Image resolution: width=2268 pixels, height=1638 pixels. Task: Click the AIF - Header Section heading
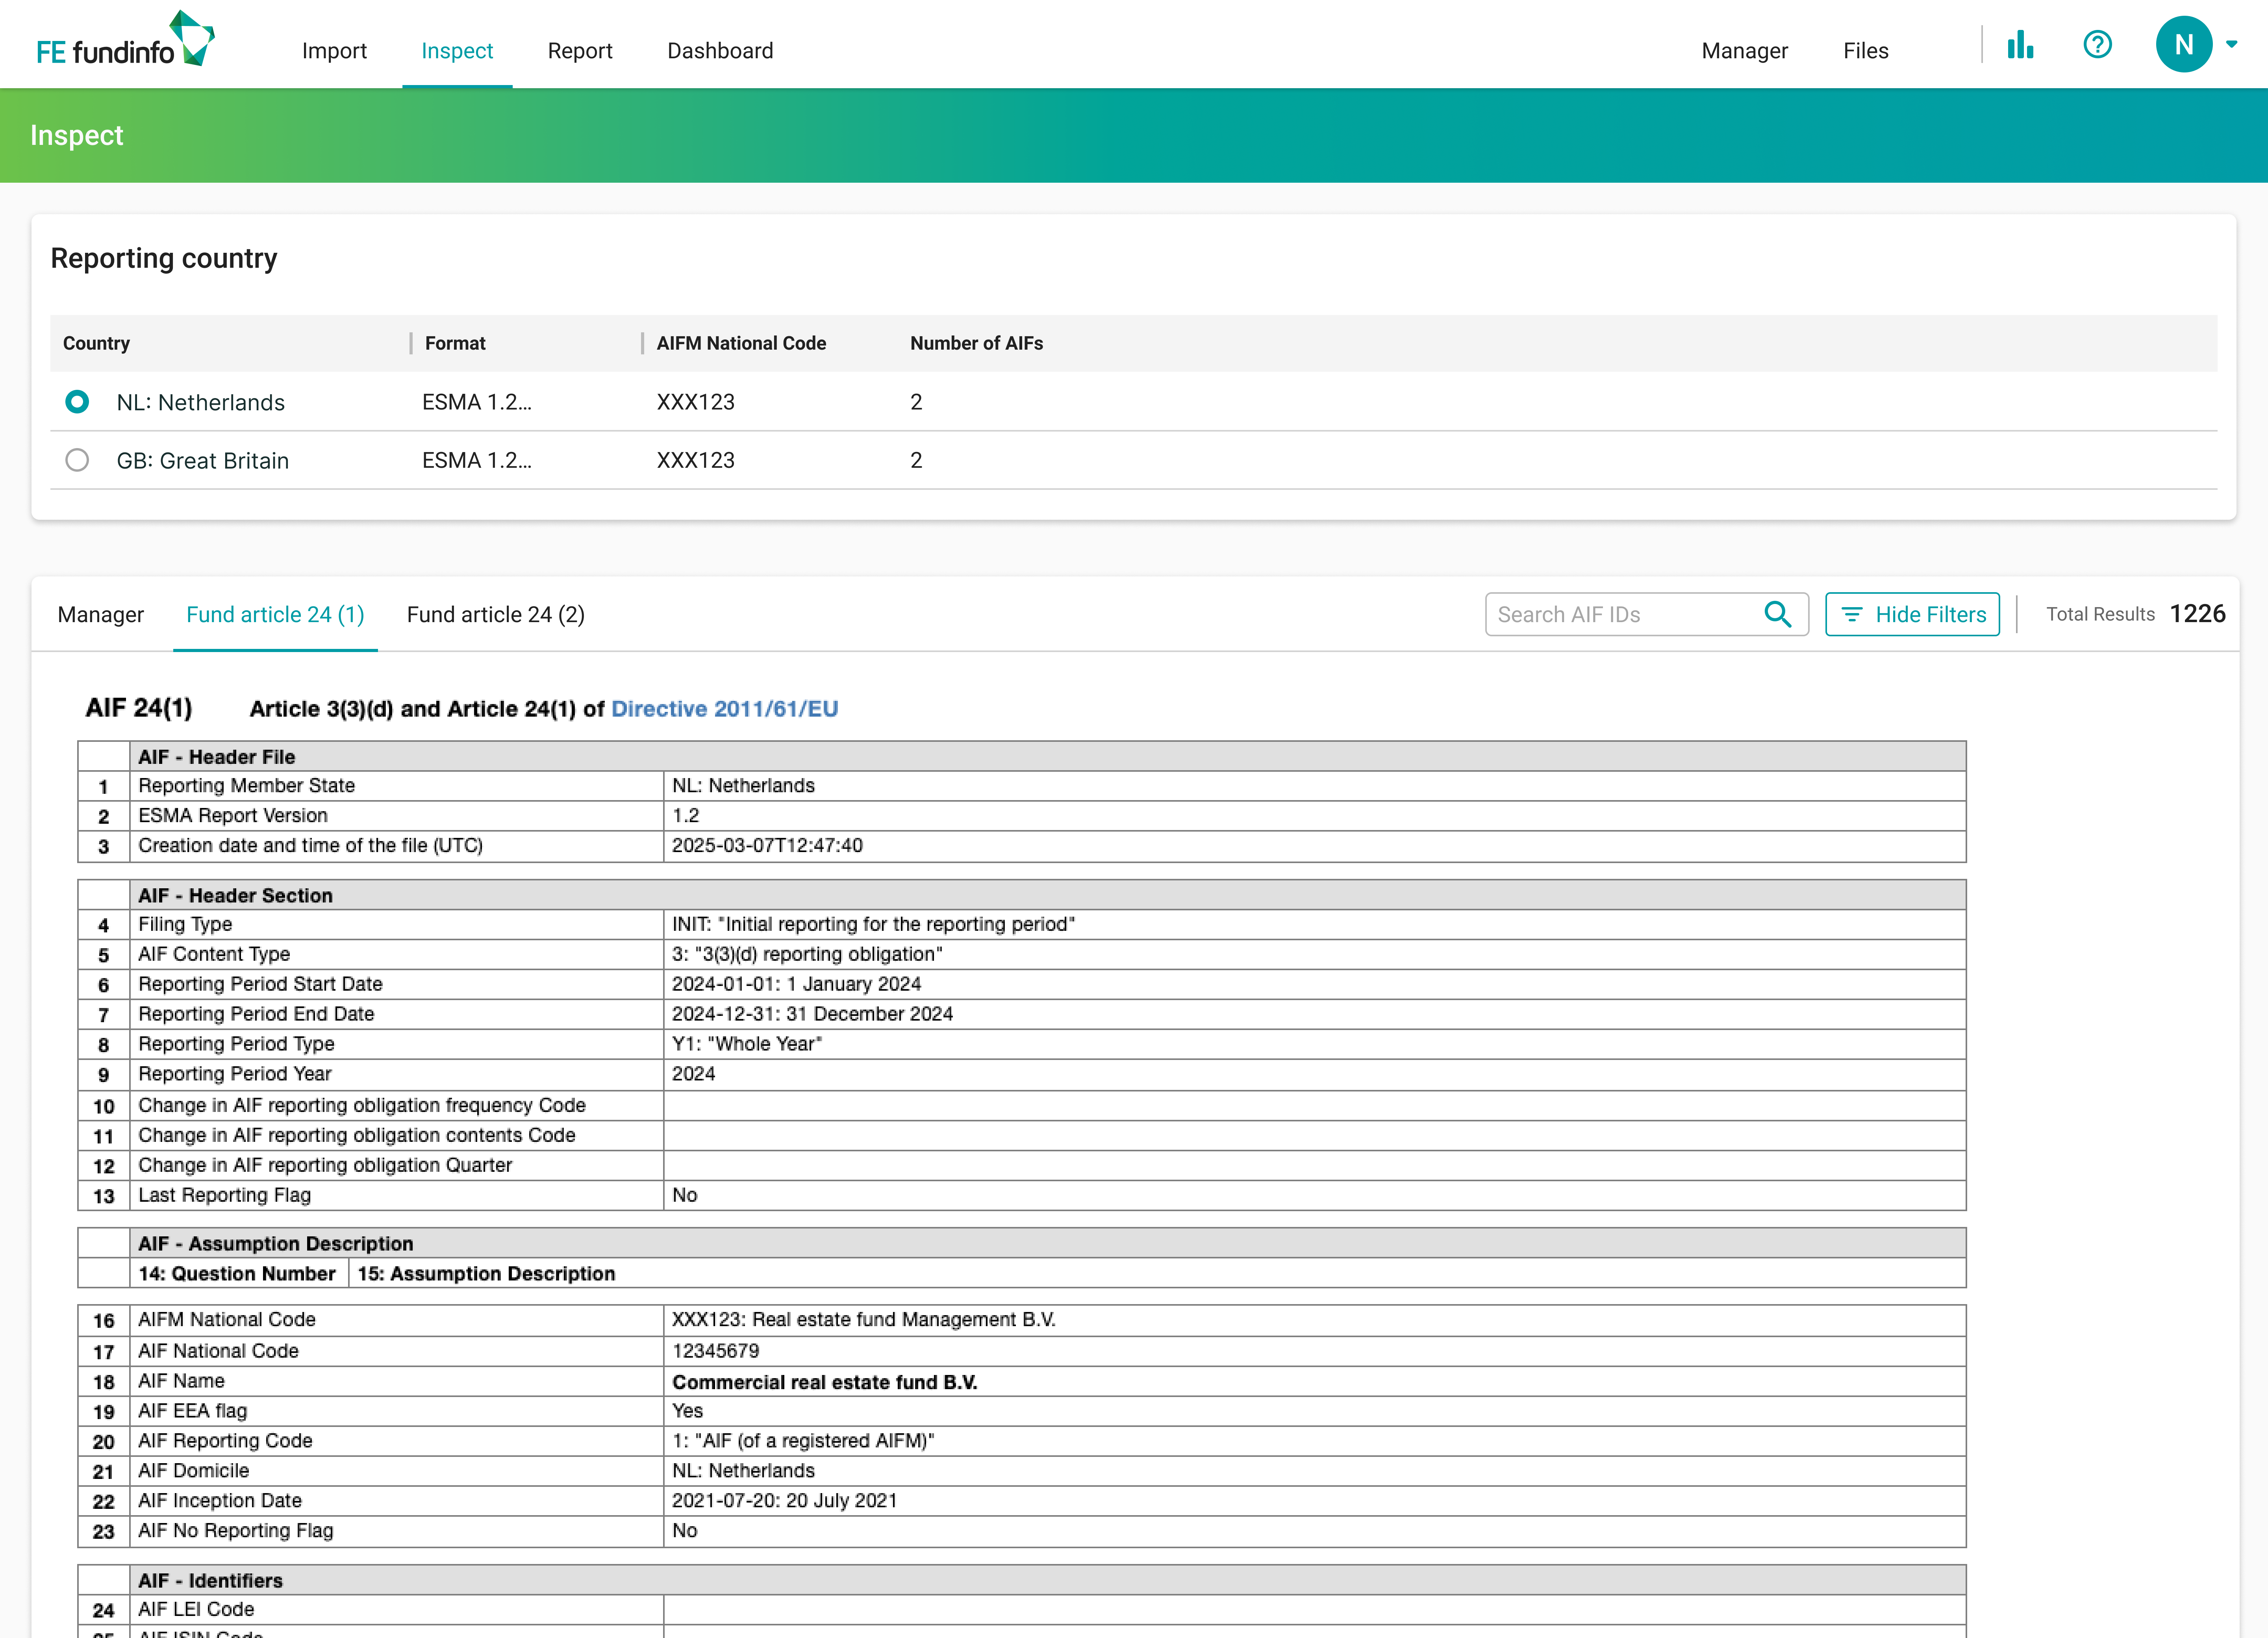pos(235,896)
